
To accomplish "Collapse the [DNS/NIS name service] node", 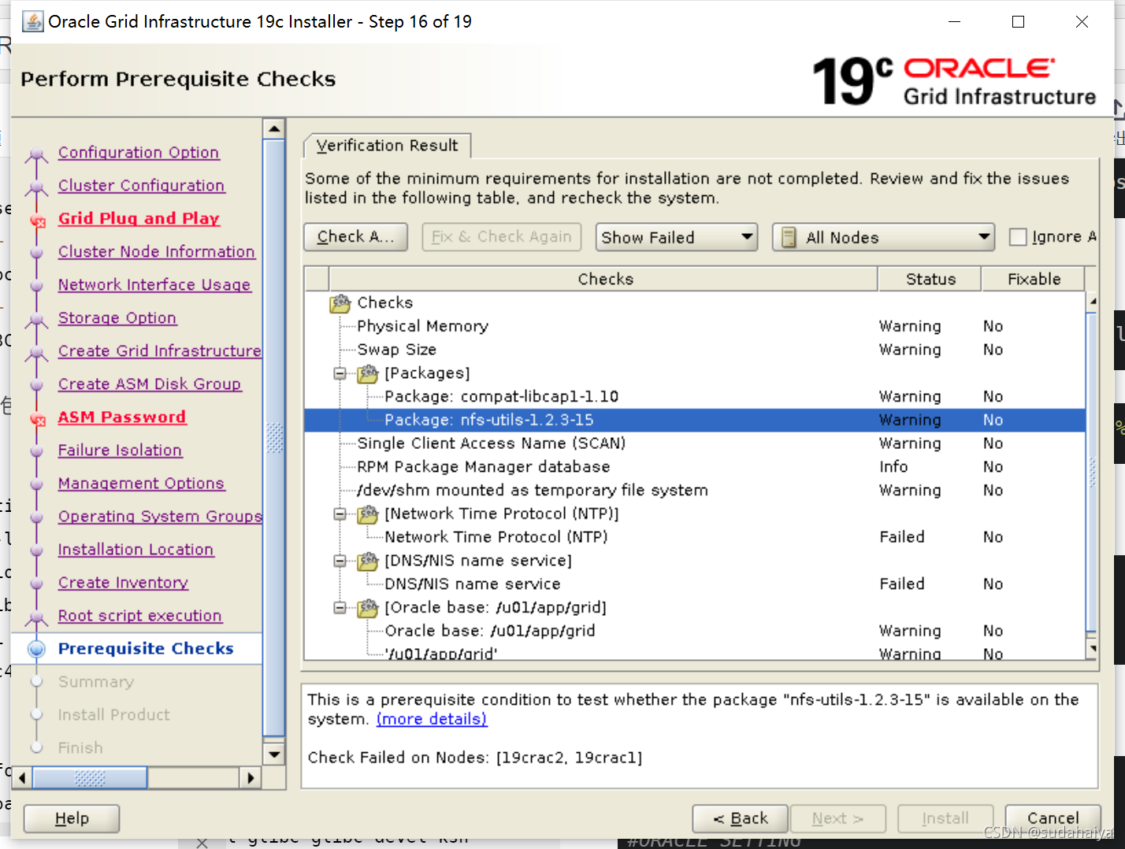I will click(x=340, y=562).
